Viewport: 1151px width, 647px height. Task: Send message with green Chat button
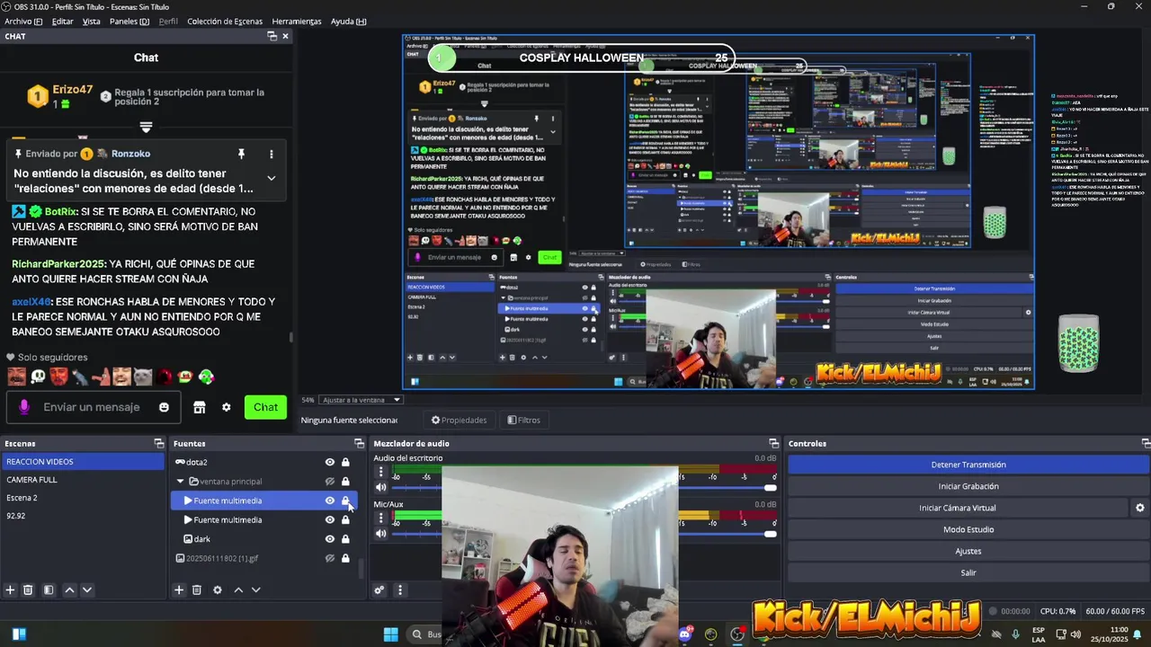pos(265,407)
